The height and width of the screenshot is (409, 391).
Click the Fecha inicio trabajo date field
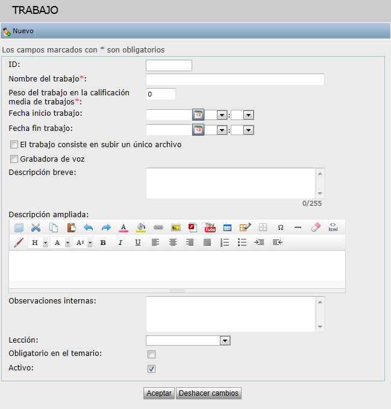tap(169, 115)
